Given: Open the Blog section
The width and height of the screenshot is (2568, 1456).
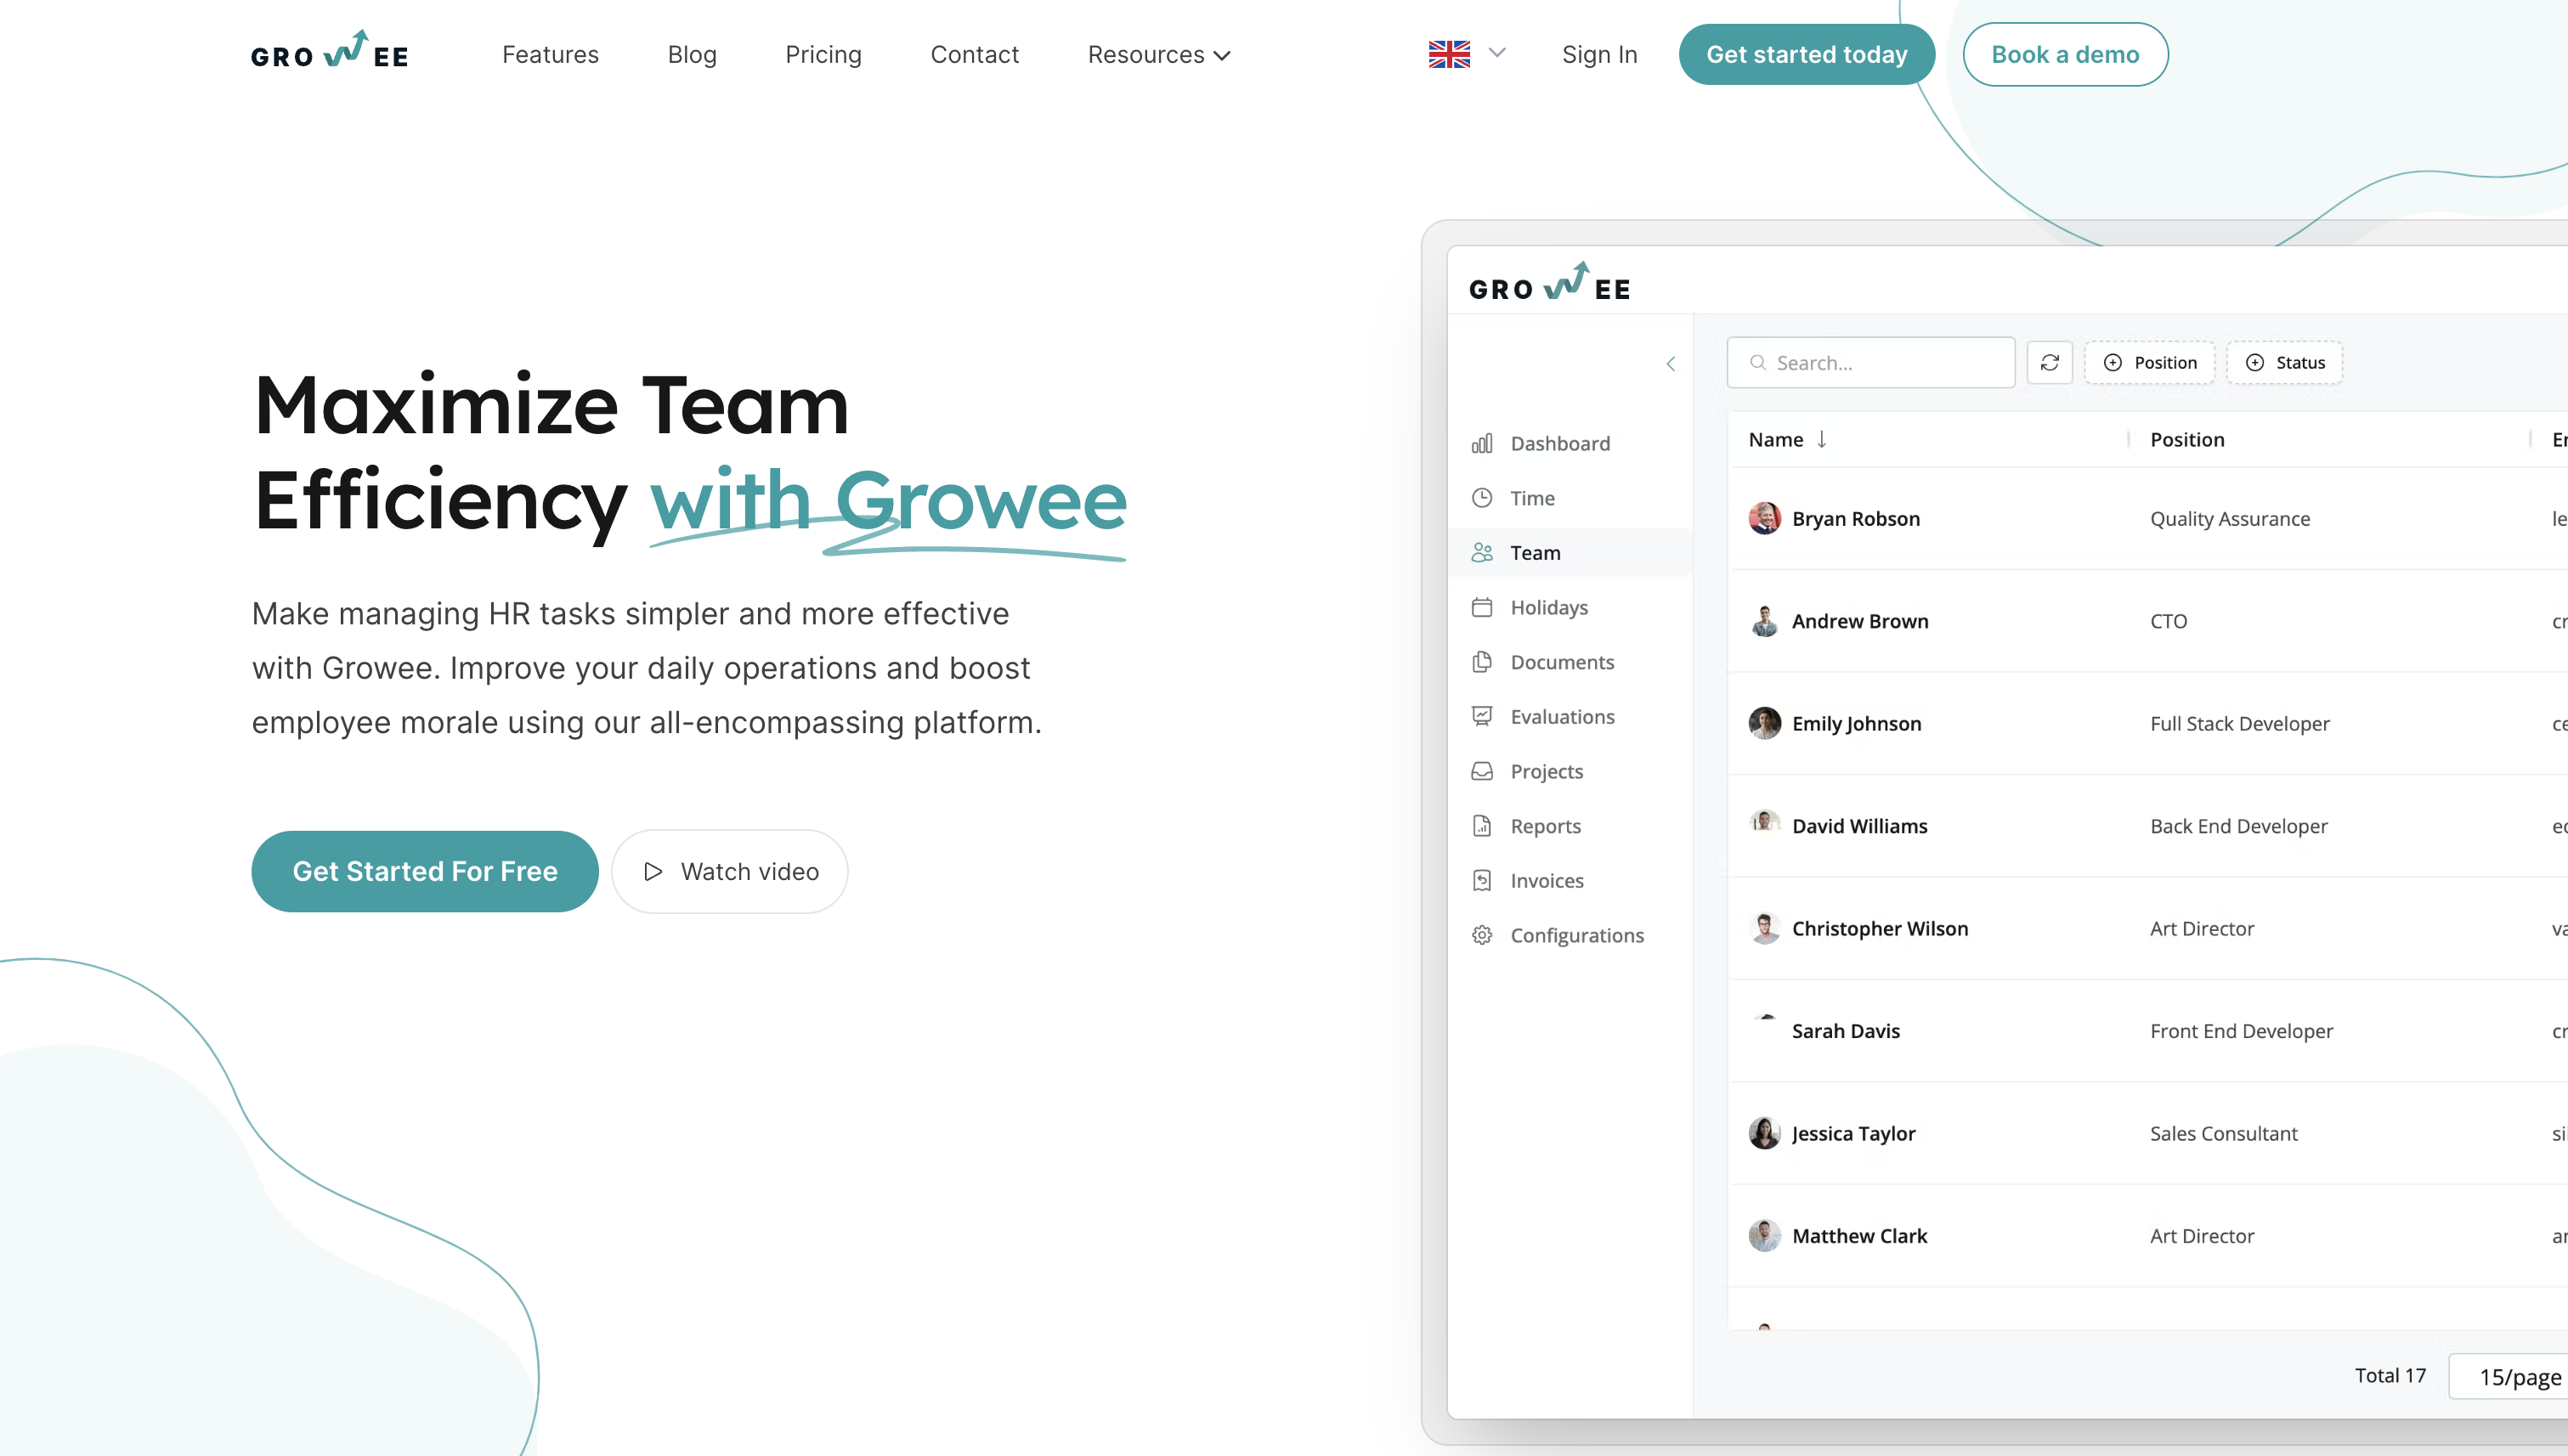Looking at the screenshot, I should (691, 55).
